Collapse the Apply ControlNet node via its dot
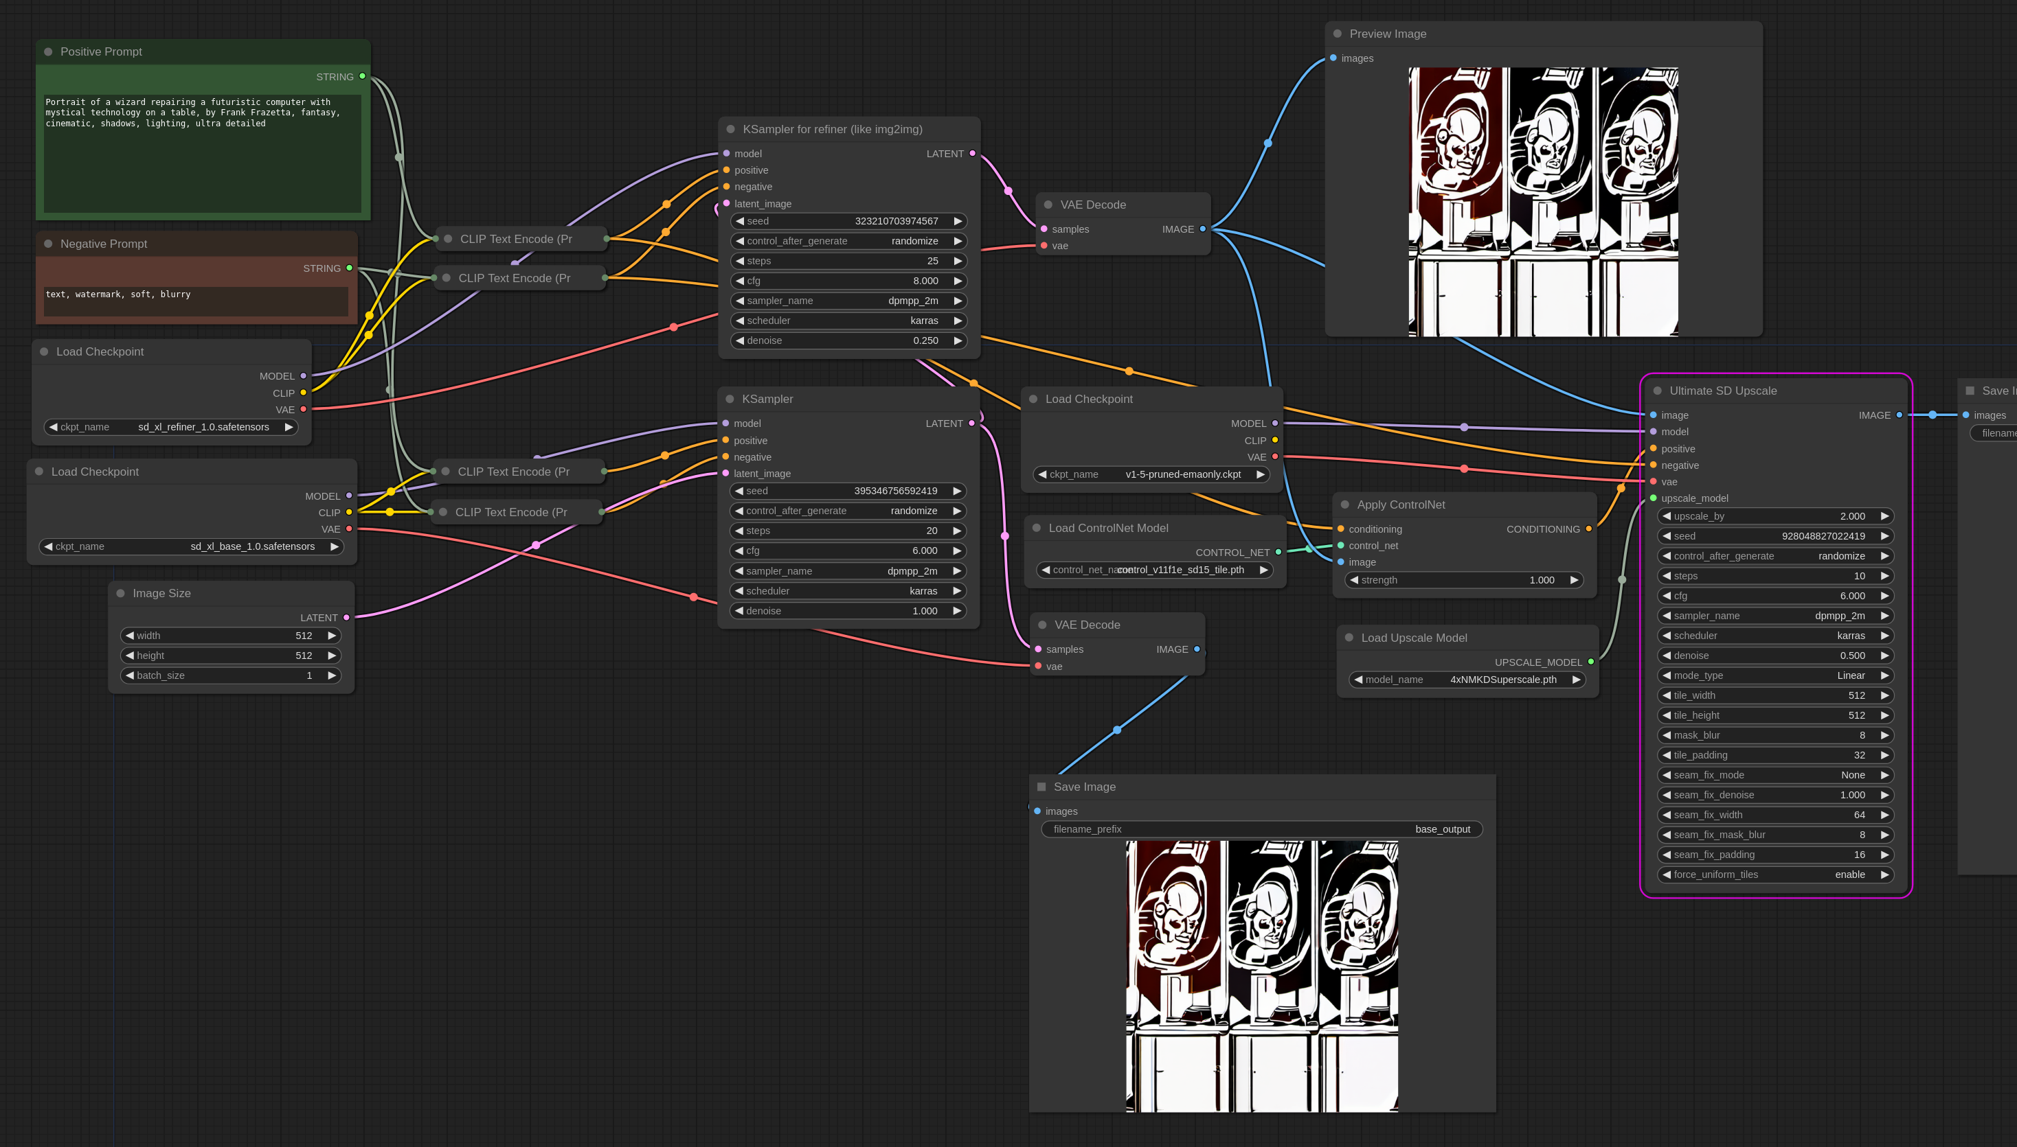The image size is (2017, 1147). click(x=1344, y=505)
